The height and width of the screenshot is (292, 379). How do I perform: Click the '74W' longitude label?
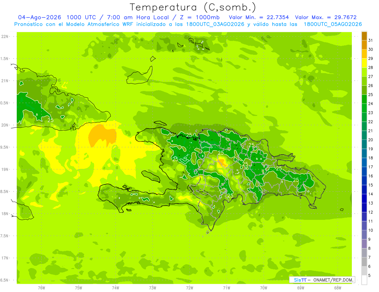[116, 288]
